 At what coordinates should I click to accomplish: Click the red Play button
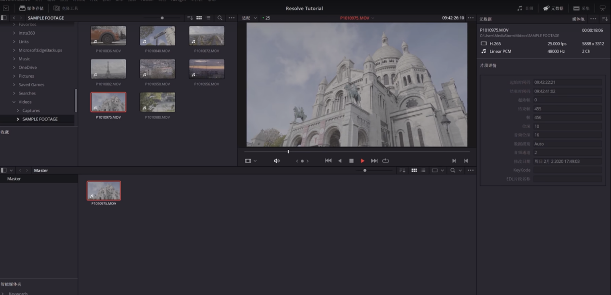[x=363, y=161]
